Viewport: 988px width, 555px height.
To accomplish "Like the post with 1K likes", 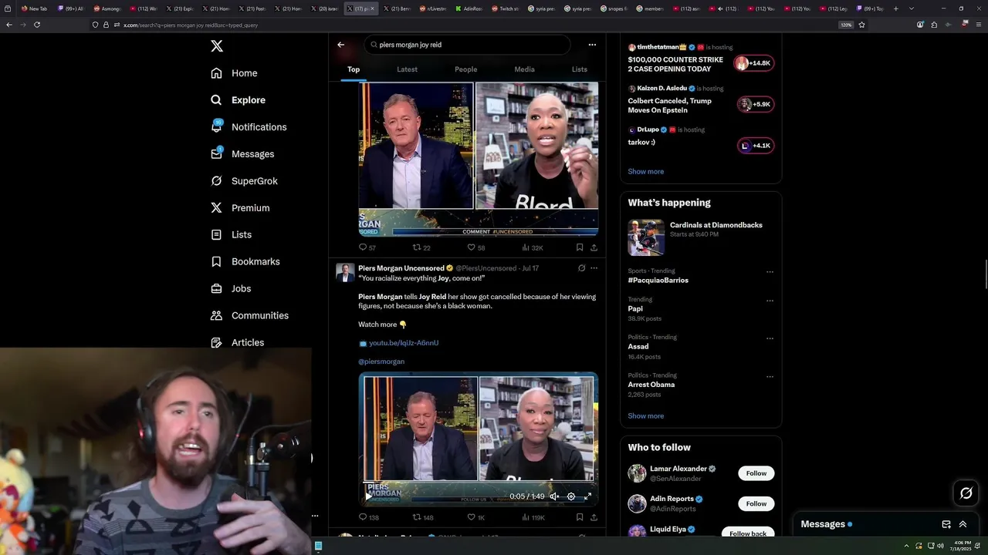I will (471, 517).
